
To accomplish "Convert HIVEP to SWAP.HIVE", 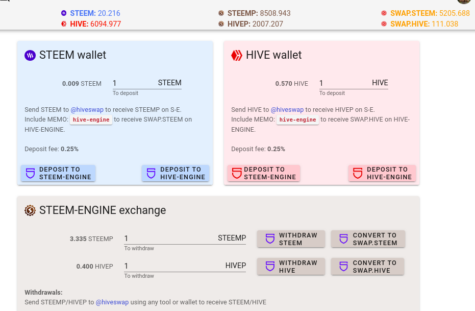I will click(x=367, y=267).
